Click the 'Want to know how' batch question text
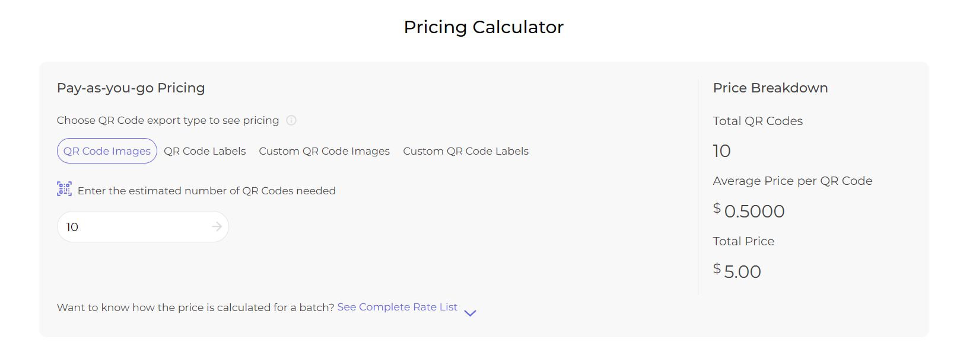Image resolution: width=957 pixels, height=346 pixels. [x=196, y=307]
